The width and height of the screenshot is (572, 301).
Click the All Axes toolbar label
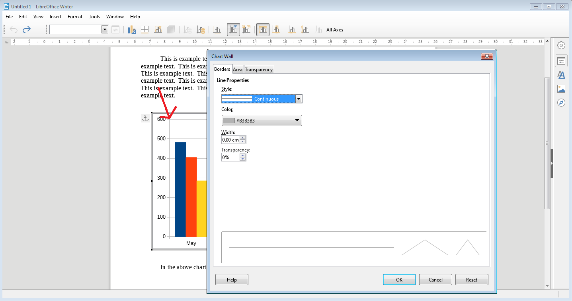[x=334, y=30]
